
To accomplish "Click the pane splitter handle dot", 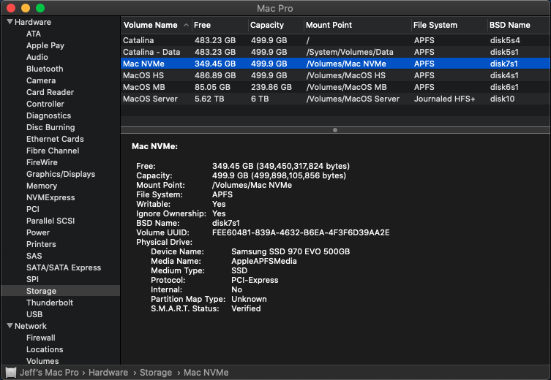I will point(335,130).
